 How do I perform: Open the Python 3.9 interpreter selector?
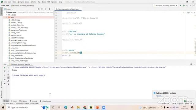pyautogui.click(x=188, y=104)
